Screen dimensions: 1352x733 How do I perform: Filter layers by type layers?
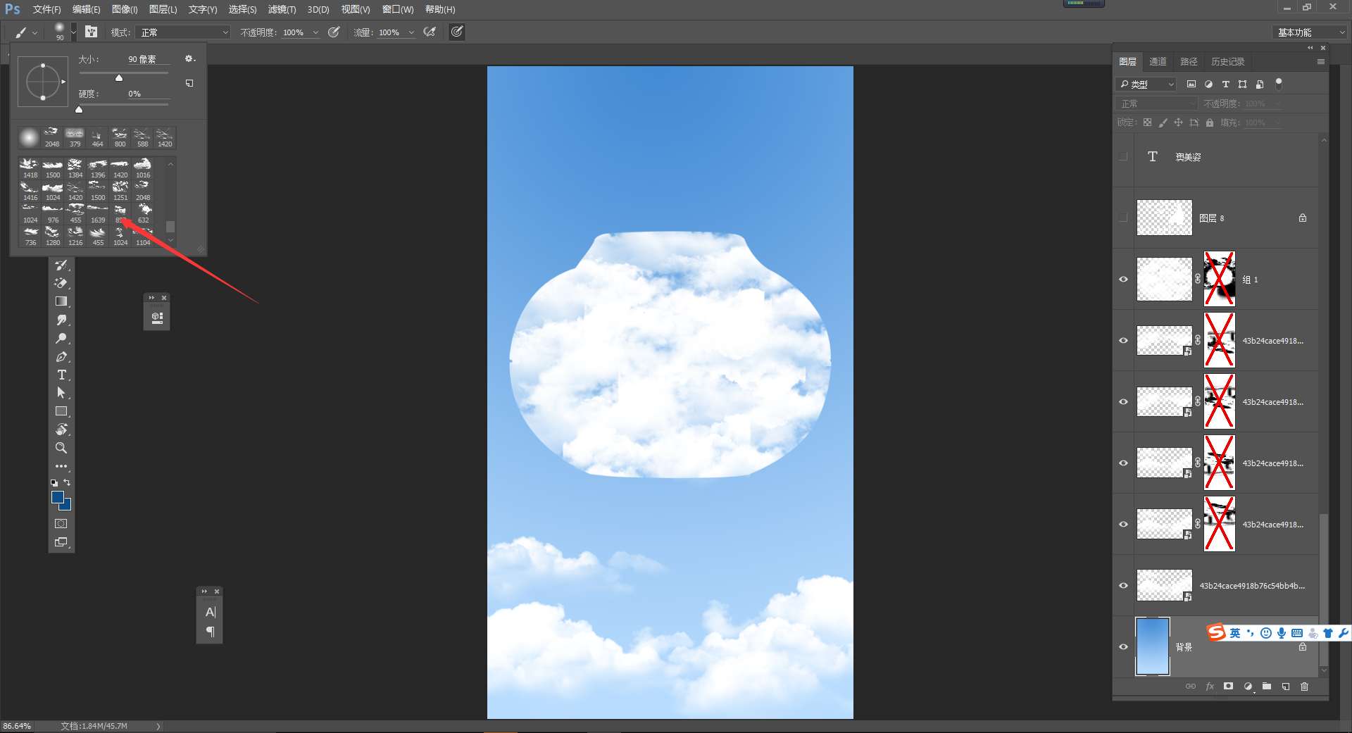click(1225, 84)
